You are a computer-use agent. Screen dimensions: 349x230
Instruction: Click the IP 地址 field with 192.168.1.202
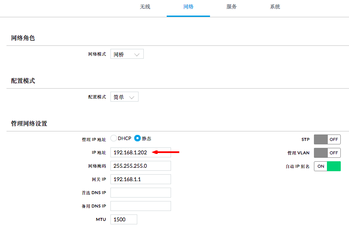coord(141,153)
